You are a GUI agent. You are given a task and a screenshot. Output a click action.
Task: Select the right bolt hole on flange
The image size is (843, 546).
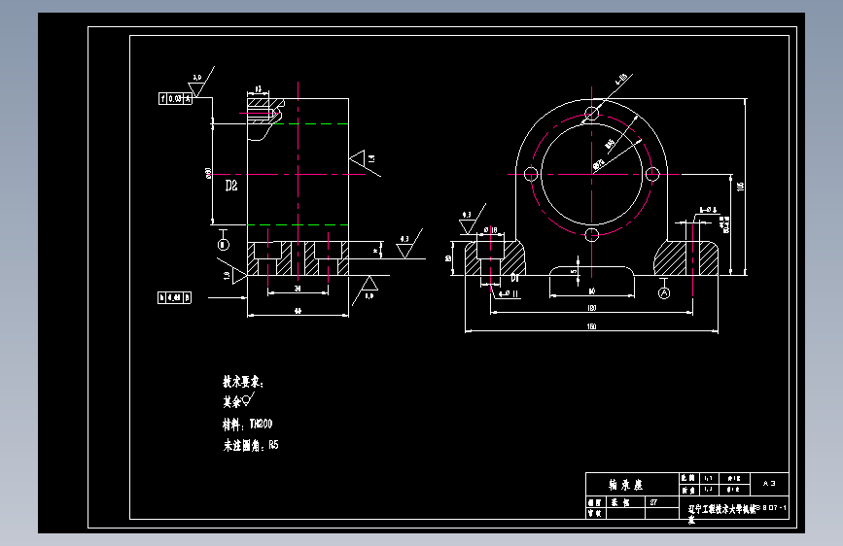652,174
